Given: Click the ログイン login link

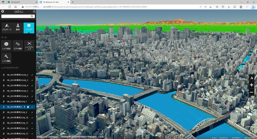Looking at the screenshot, I should pos(19,11).
